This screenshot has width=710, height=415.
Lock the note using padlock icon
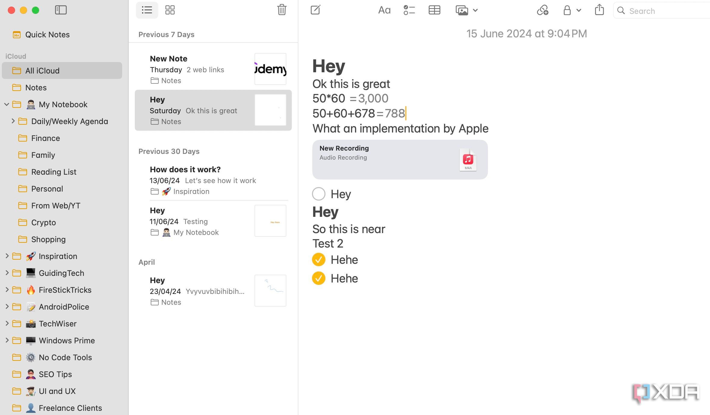[x=567, y=10]
